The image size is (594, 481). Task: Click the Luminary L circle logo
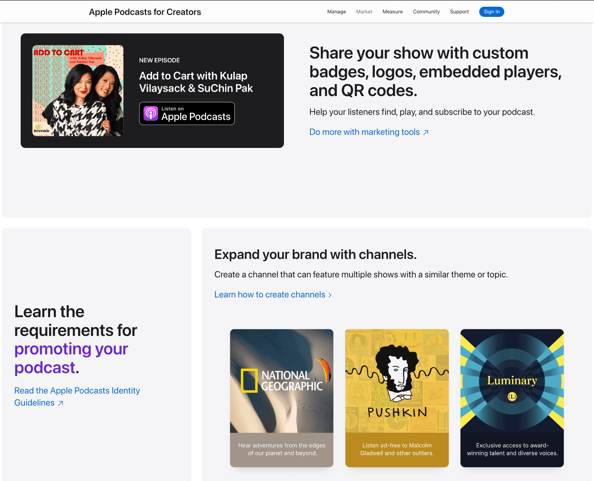pyautogui.click(x=512, y=396)
